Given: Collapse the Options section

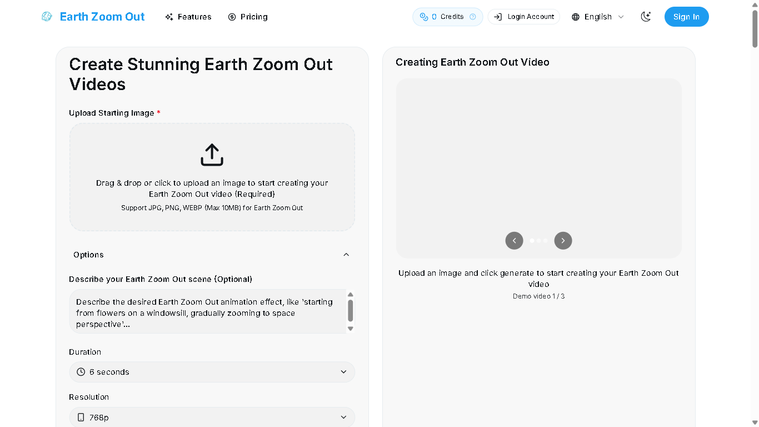Looking at the screenshot, I should (x=346, y=255).
